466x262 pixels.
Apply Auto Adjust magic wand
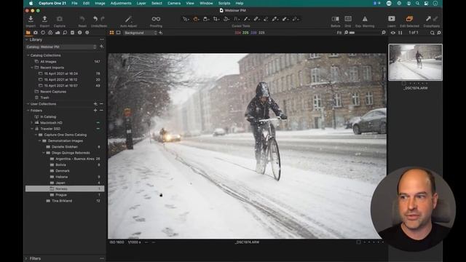(x=128, y=19)
